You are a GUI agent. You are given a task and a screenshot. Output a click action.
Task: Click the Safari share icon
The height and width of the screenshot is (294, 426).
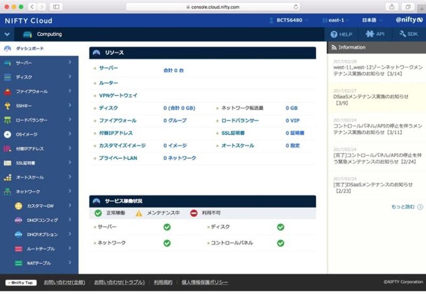(392, 7)
